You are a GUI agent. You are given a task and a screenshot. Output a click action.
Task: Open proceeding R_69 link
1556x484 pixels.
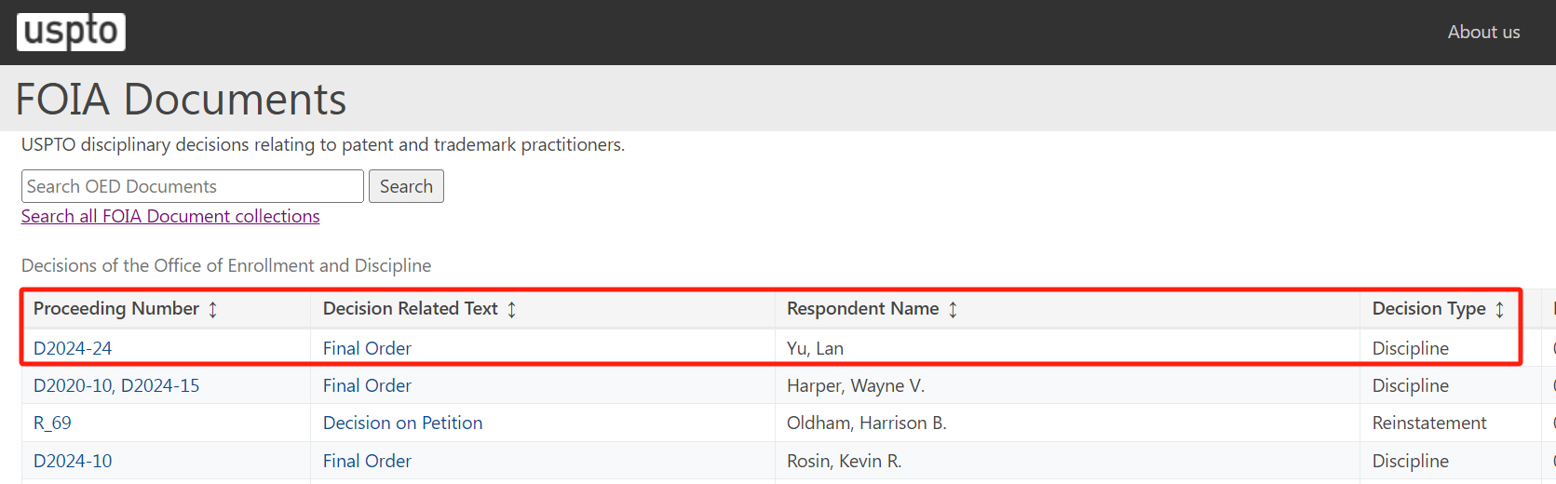(x=52, y=423)
